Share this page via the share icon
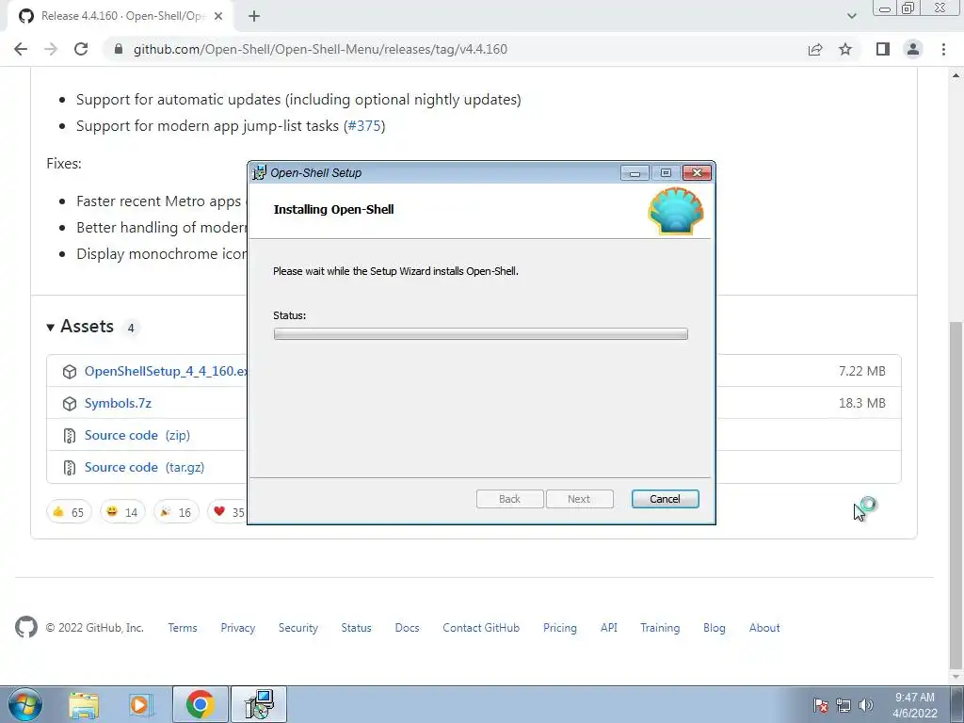 point(815,49)
